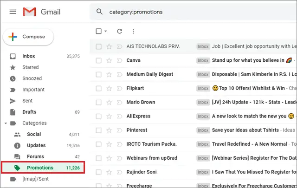Click the Inbox label tag on Webinars from upGrad email

[x=203, y=158]
